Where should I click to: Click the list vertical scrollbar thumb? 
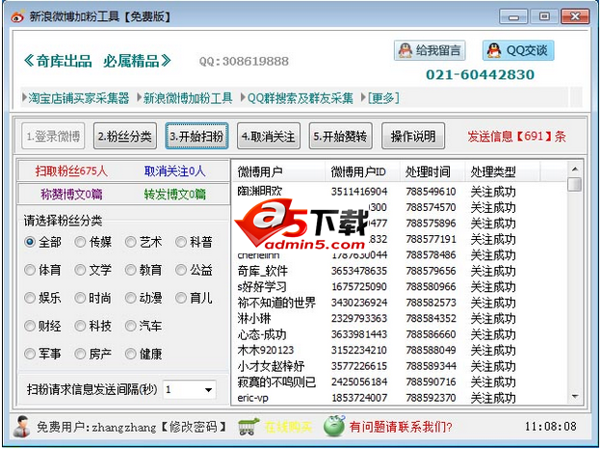pyautogui.click(x=575, y=184)
